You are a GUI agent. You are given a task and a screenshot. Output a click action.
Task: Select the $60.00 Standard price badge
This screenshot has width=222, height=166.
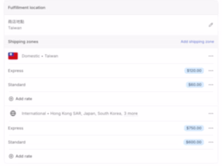[x=195, y=85]
